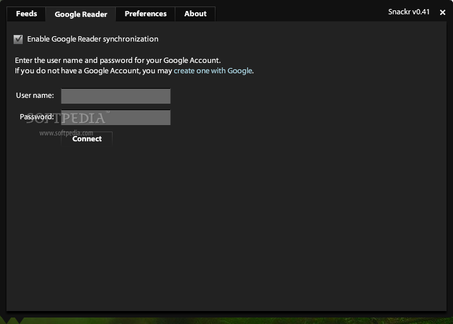
Task: Click the 'Password:' label
Action: (37, 117)
